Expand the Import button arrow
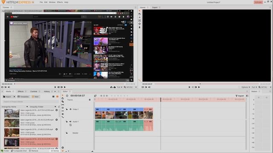 tap(14, 96)
